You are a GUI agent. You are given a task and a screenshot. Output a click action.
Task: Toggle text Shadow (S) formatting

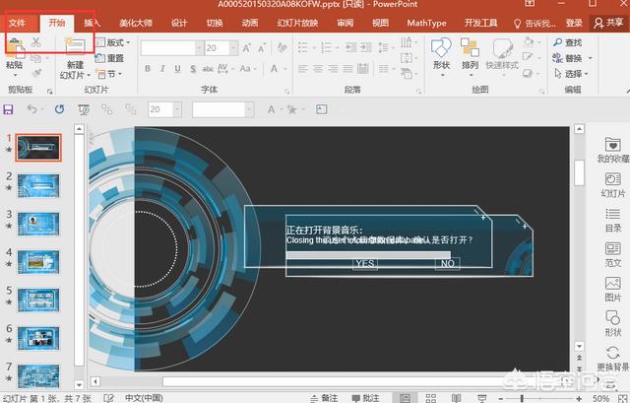click(x=193, y=69)
